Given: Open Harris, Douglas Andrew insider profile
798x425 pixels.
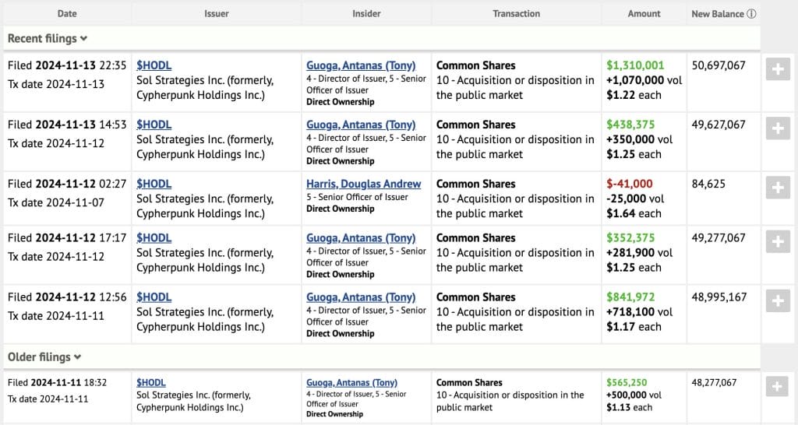Looking at the screenshot, I should [x=363, y=184].
